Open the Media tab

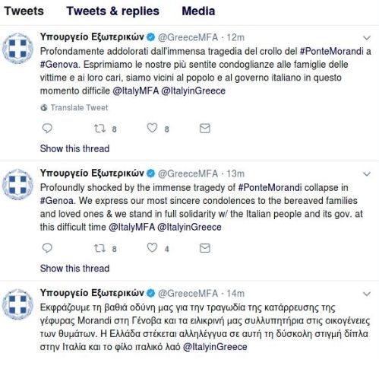click(198, 11)
